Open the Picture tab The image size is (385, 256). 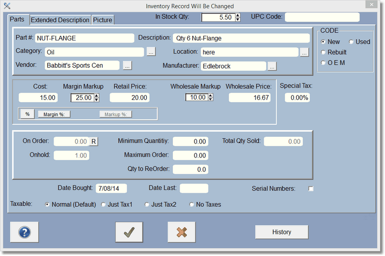[102, 20]
